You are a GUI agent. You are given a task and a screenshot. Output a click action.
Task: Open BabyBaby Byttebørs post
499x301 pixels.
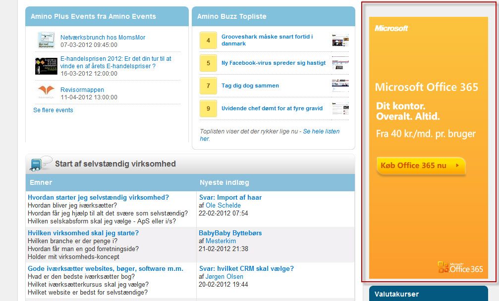pos(230,233)
